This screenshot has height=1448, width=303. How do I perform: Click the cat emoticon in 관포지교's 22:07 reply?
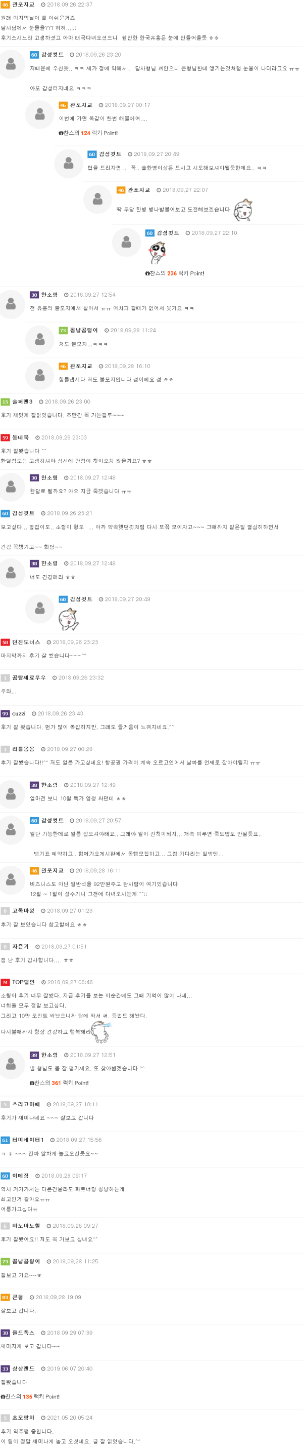point(242,210)
